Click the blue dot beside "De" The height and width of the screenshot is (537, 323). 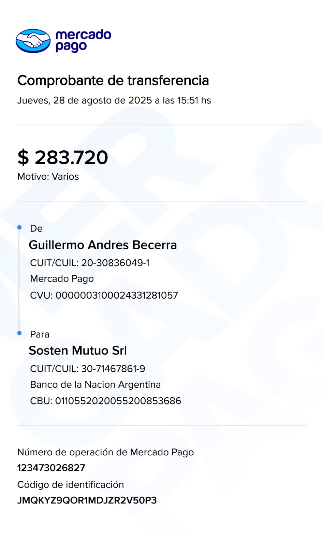(19, 228)
